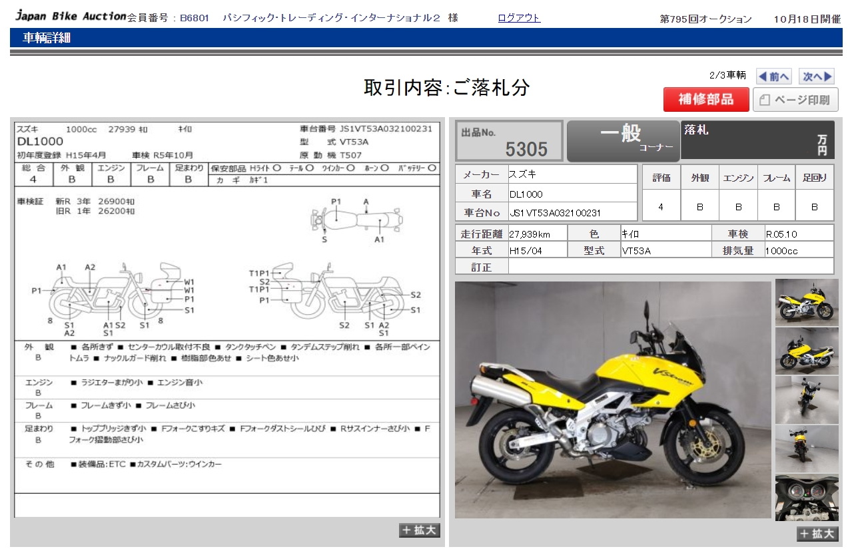850x551 pixels.
Task: Select the second thumbnail of the bike
Action: click(807, 351)
